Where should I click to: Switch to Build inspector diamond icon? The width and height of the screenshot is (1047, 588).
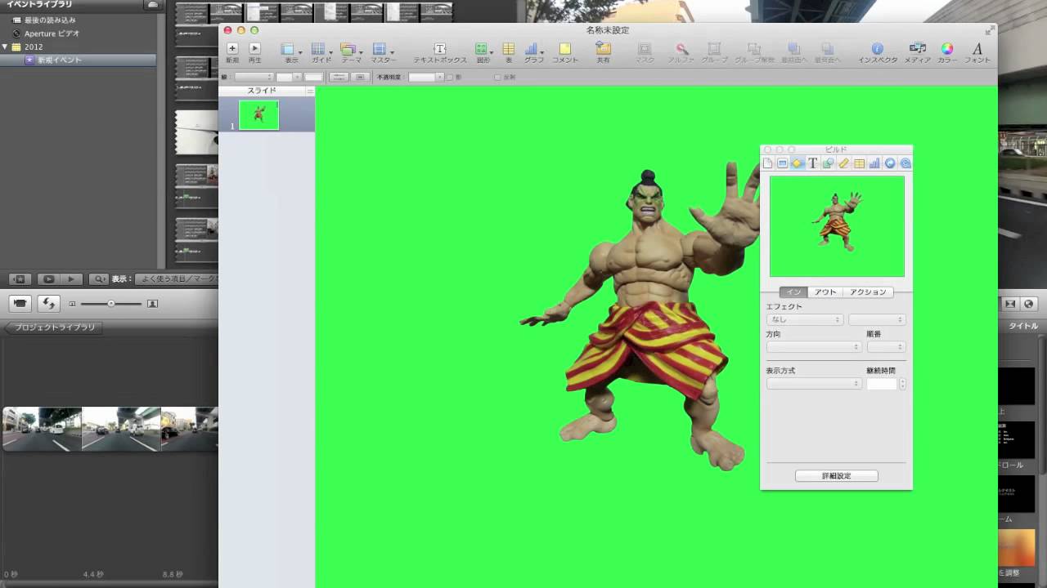797,163
